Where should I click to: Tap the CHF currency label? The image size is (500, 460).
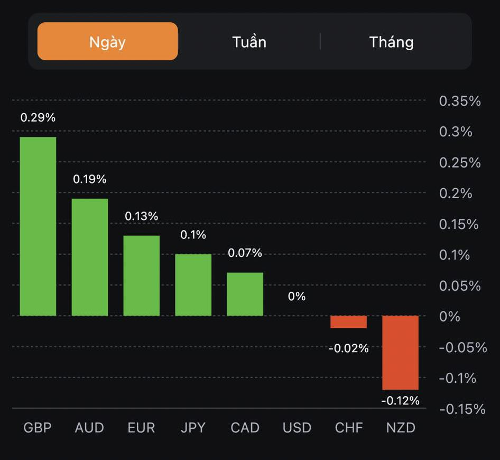point(349,428)
